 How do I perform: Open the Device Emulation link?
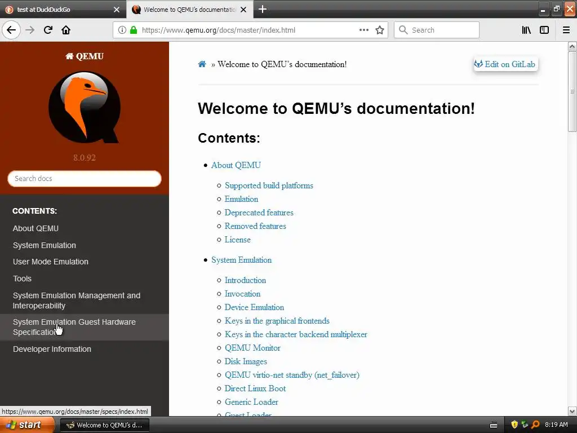tap(254, 307)
